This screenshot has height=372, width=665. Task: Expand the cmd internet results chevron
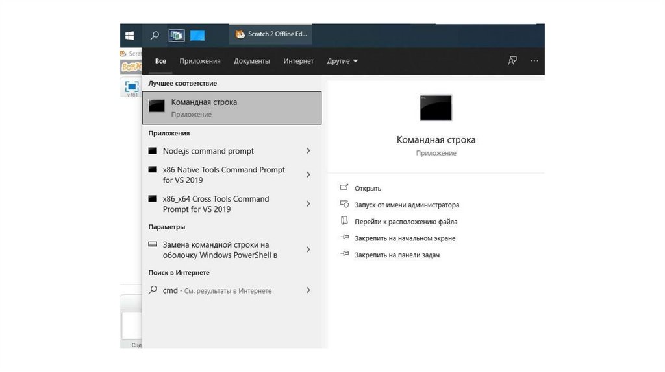click(x=308, y=290)
